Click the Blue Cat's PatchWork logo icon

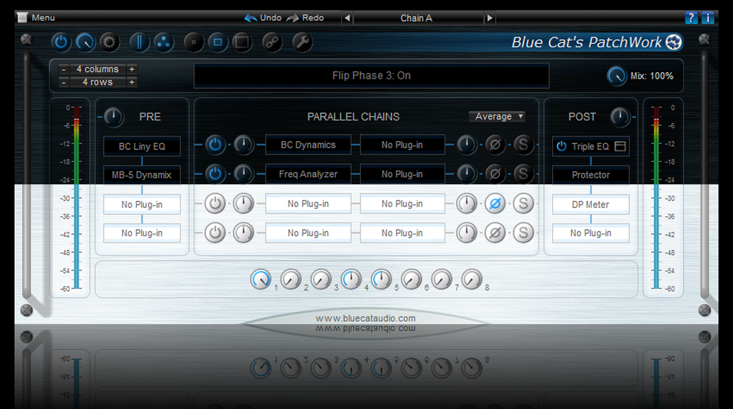coord(674,42)
